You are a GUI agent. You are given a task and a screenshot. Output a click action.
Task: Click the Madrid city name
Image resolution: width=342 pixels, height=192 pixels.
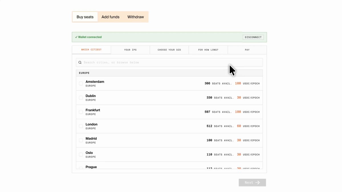(x=91, y=139)
